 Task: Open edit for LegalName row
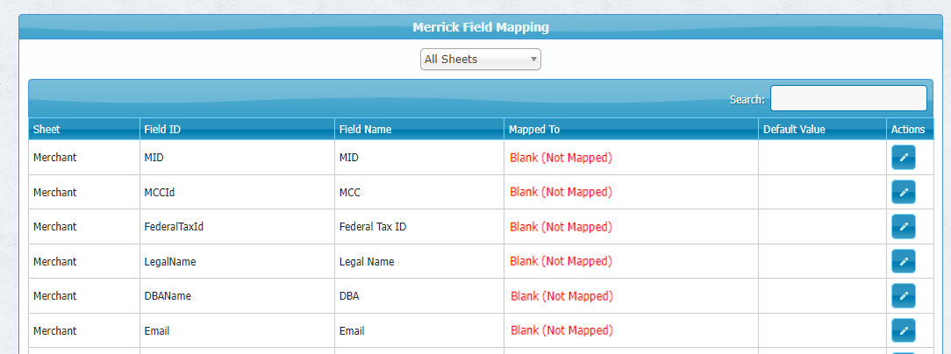pos(903,261)
